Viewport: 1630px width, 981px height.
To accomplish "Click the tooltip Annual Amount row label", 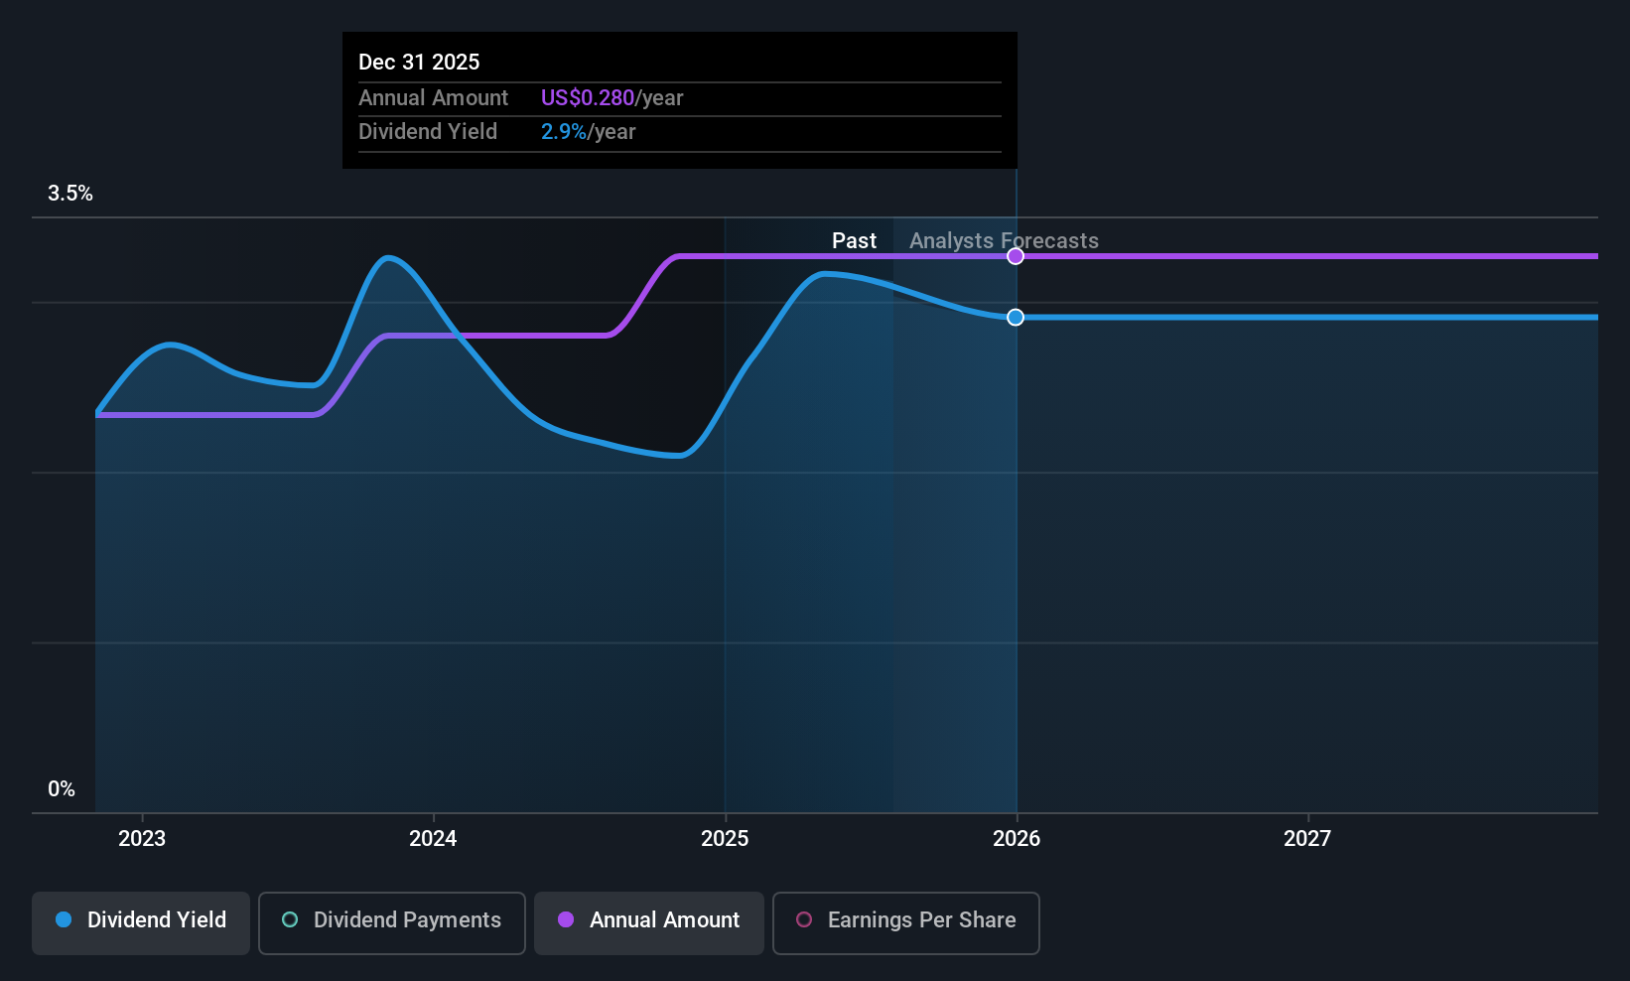I will click(x=433, y=97).
